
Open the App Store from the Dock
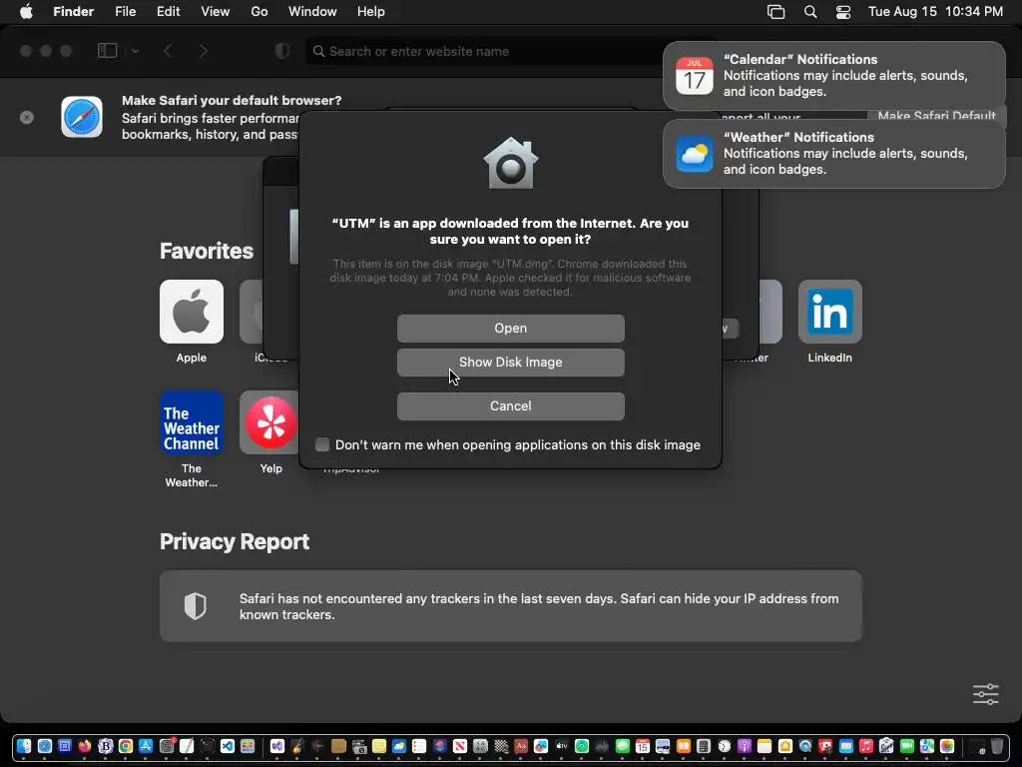(x=146, y=746)
